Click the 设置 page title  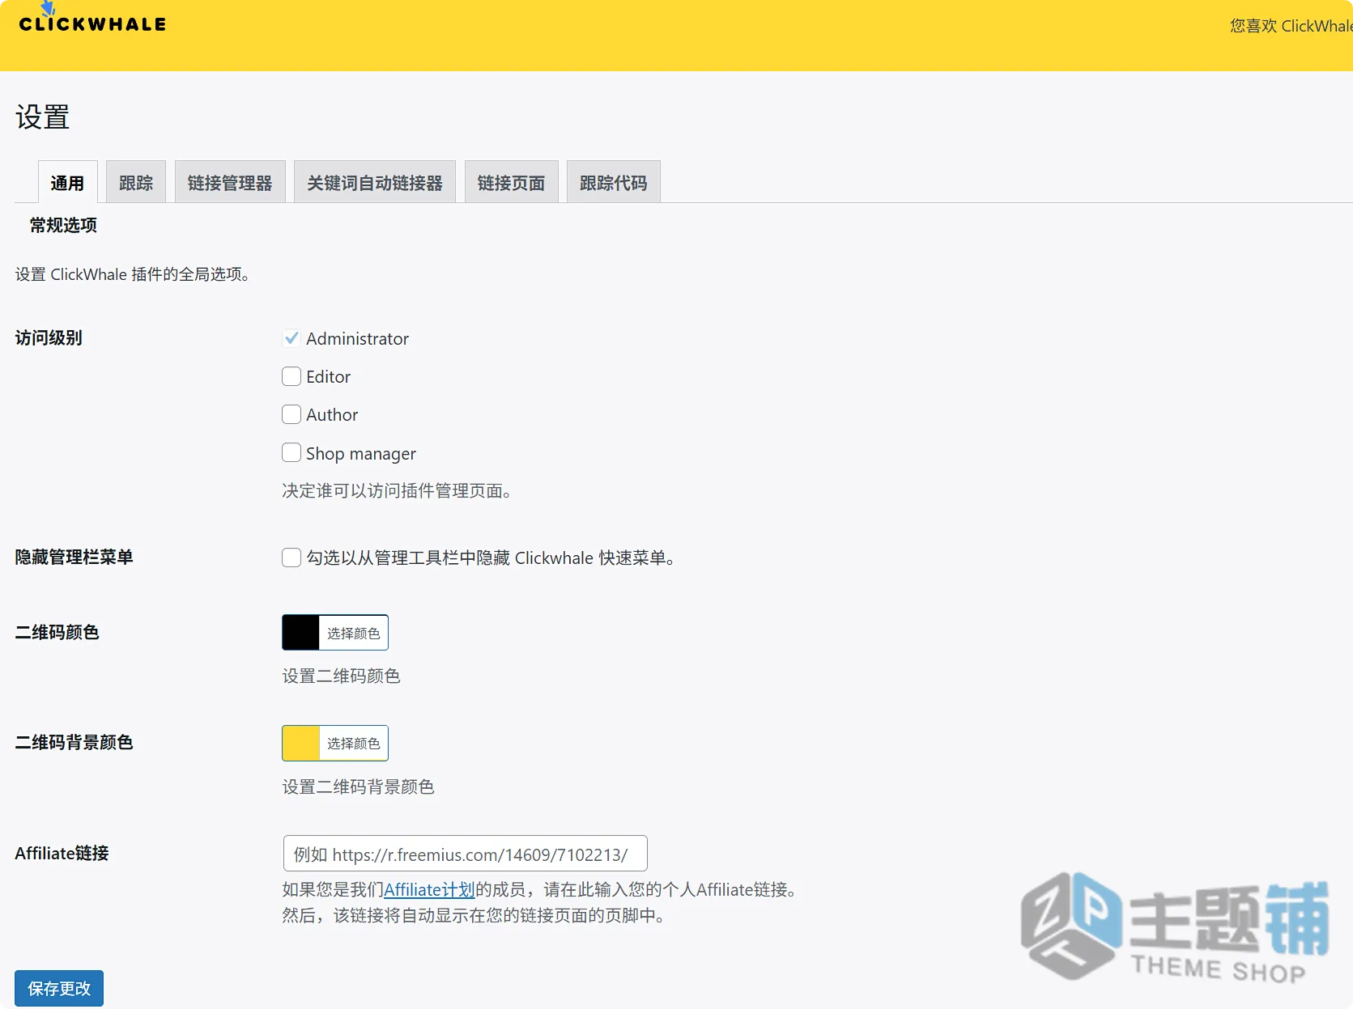[x=42, y=117]
